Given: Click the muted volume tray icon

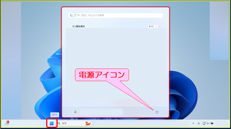Looking at the screenshot, I should coord(208,123).
